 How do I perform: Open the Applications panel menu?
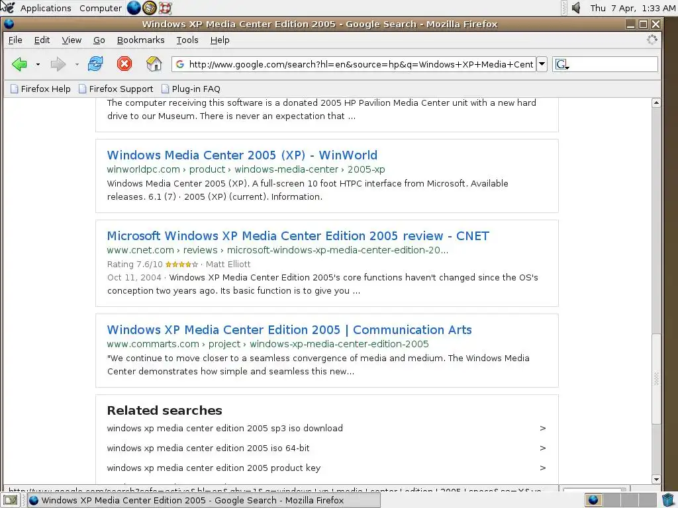click(46, 8)
